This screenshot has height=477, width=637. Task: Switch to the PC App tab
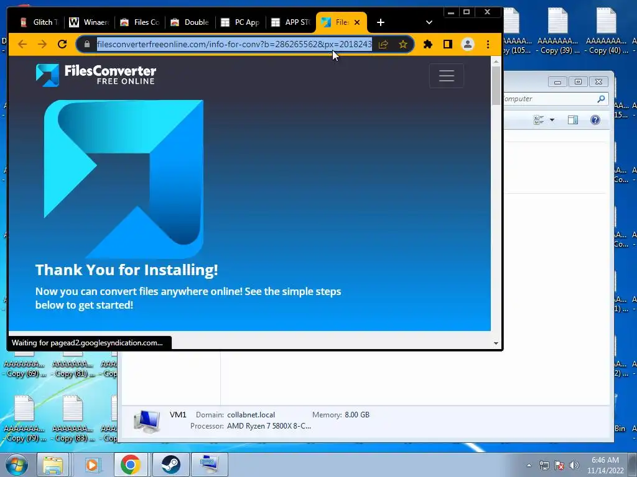point(241,22)
